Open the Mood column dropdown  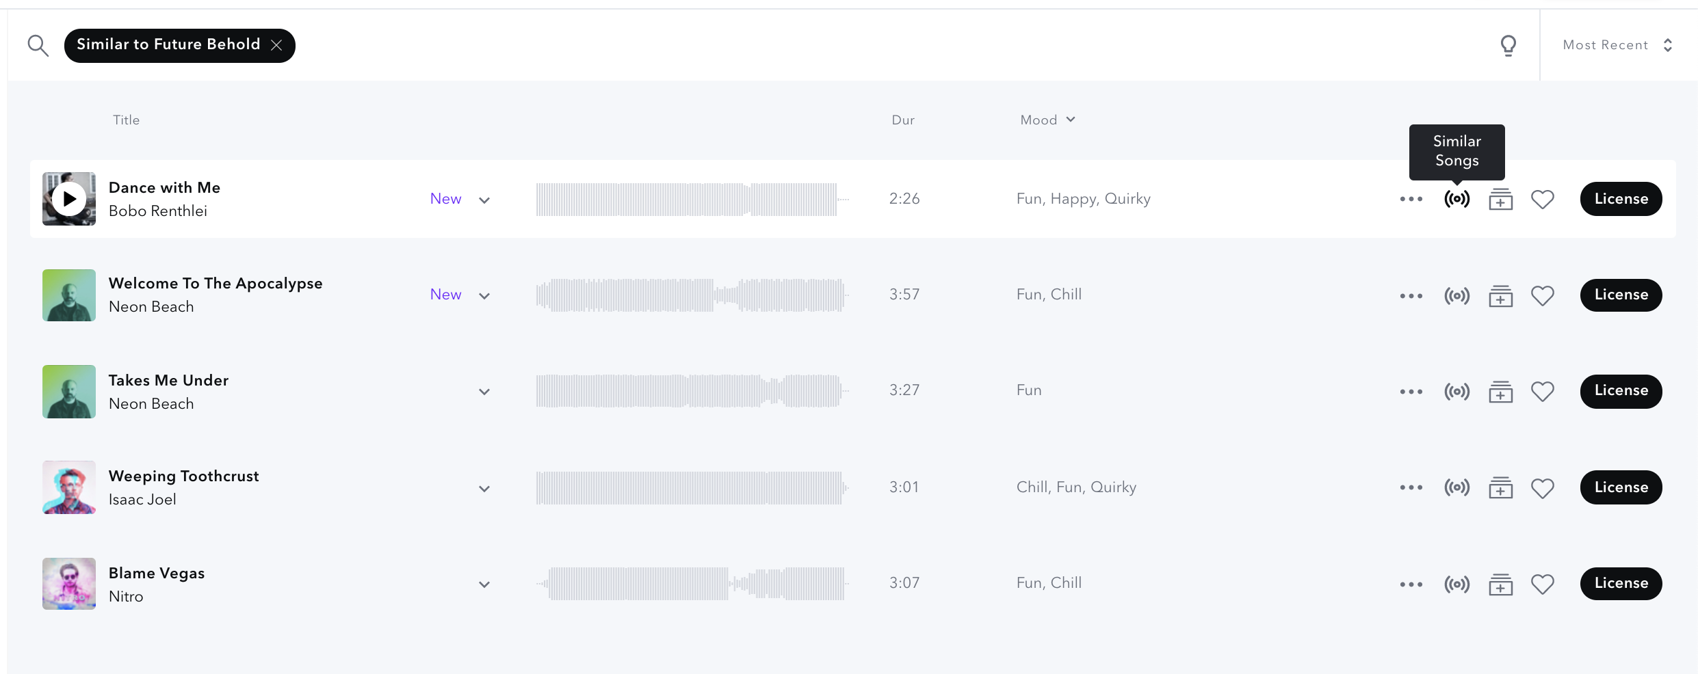tap(1047, 120)
